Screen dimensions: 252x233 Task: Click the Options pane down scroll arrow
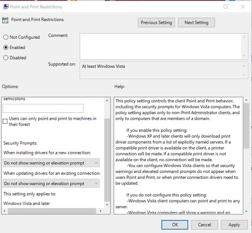click(107, 205)
